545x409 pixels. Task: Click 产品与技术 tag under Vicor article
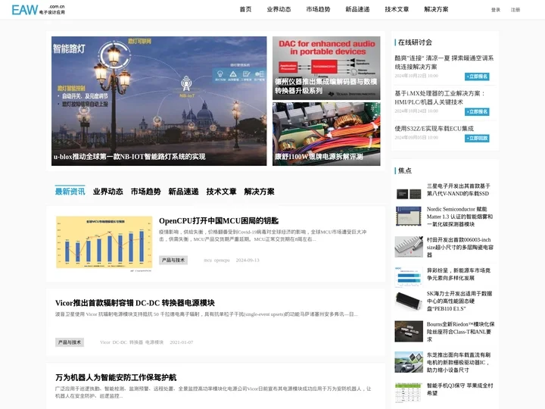[x=70, y=342]
